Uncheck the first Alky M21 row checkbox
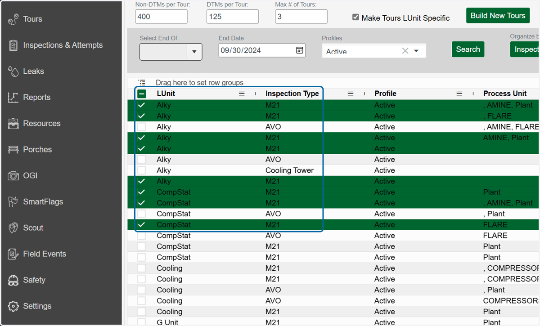The width and height of the screenshot is (540, 326). (142, 105)
